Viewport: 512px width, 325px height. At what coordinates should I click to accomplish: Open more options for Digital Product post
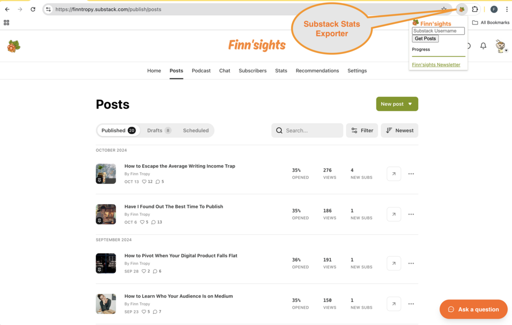(411, 263)
